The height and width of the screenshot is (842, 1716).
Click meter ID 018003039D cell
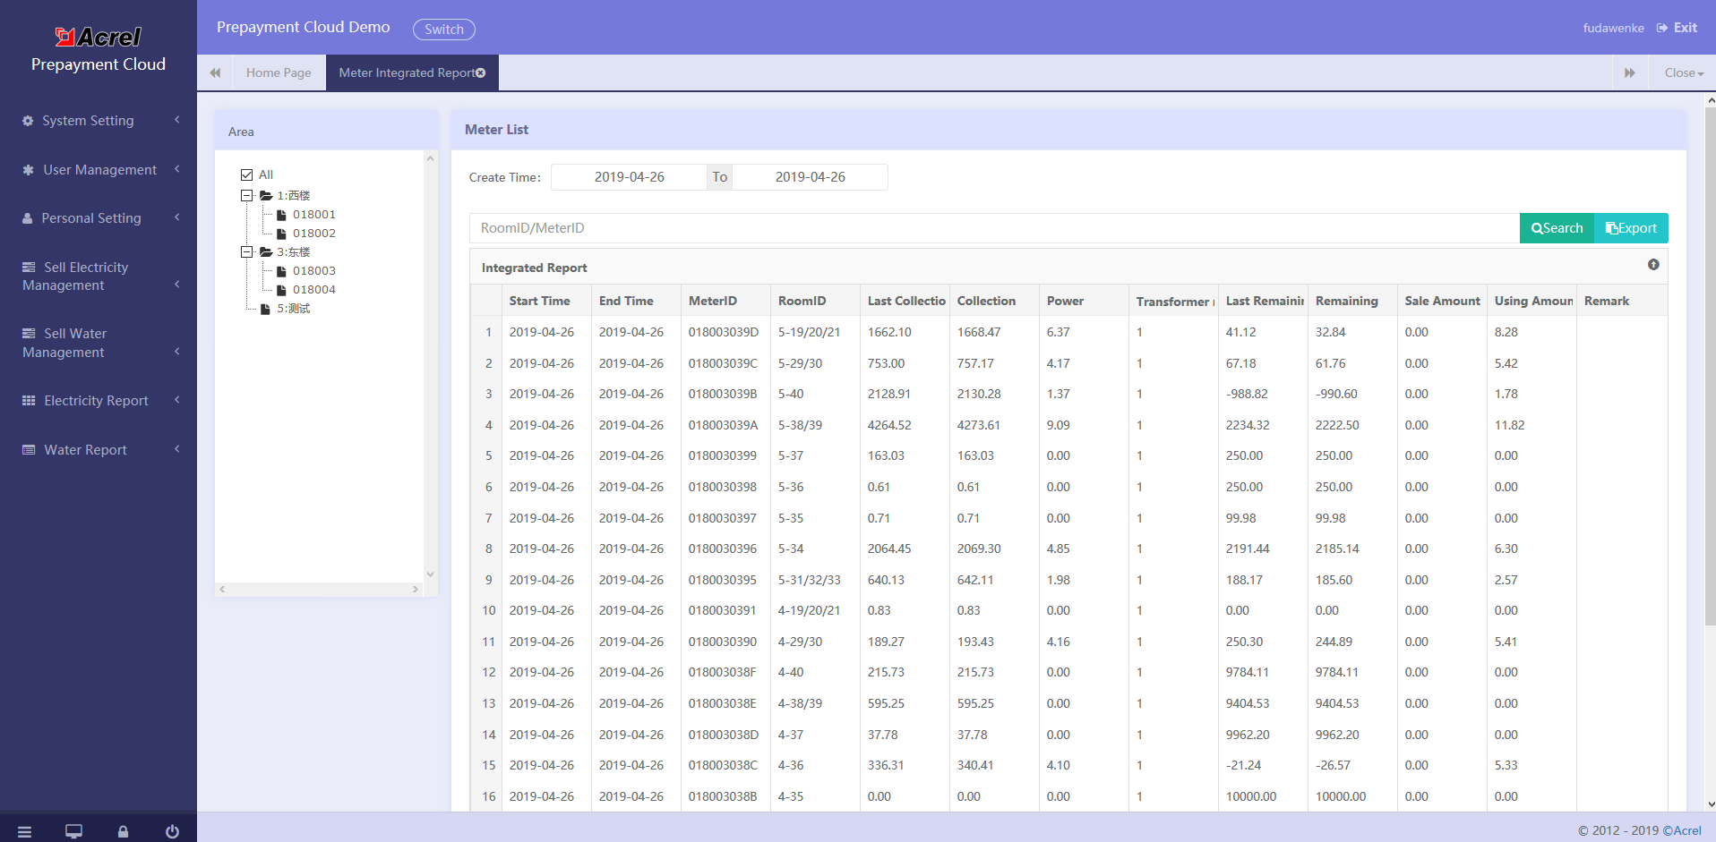click(724, 332)
